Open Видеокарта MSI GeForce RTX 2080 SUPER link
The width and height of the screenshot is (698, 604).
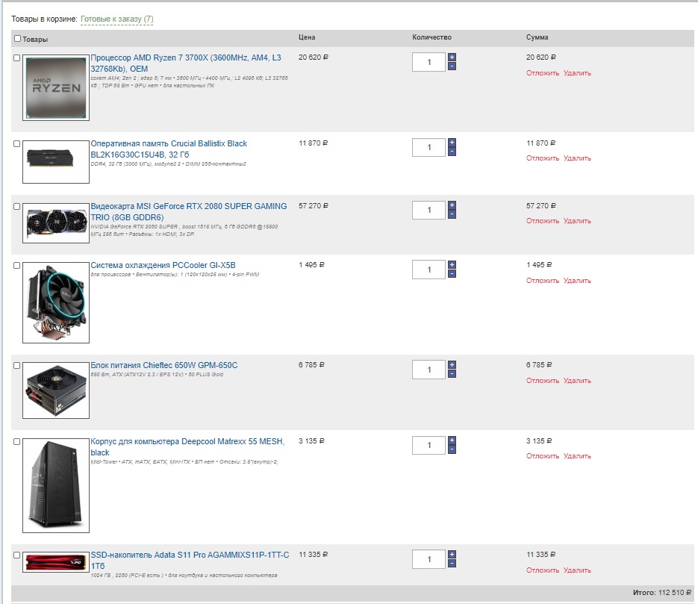[189, 212]
